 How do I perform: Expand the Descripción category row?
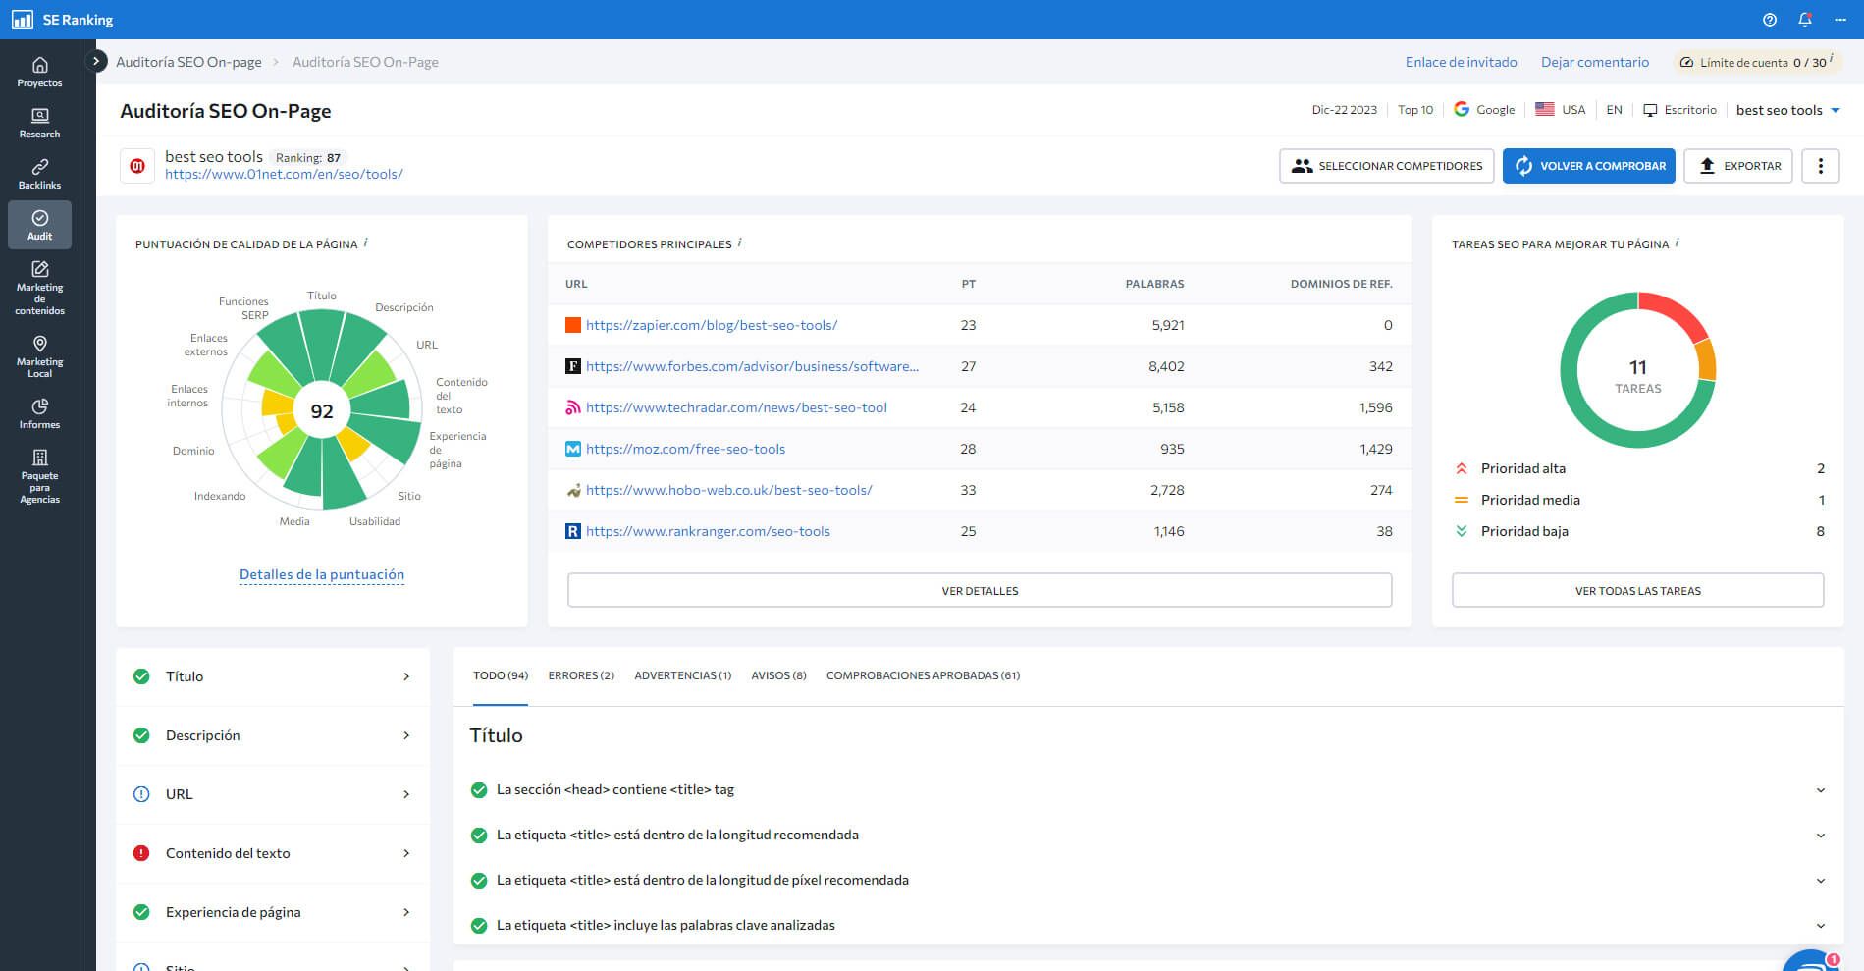coord(273,735)
